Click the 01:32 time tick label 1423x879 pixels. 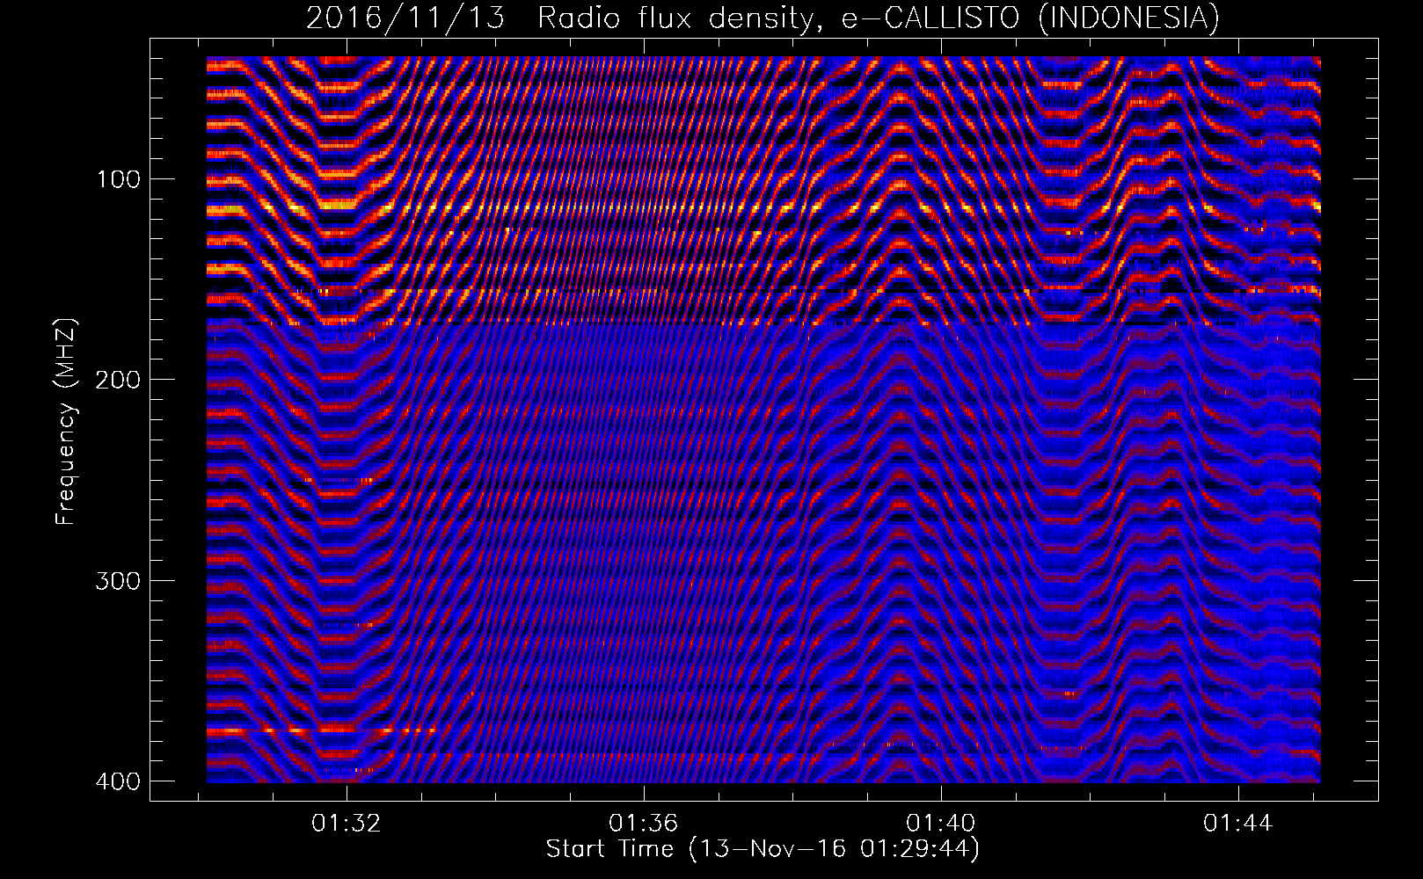pos(347,824)
